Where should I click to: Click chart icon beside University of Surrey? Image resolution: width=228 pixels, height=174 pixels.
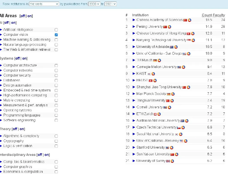point(172,161)
